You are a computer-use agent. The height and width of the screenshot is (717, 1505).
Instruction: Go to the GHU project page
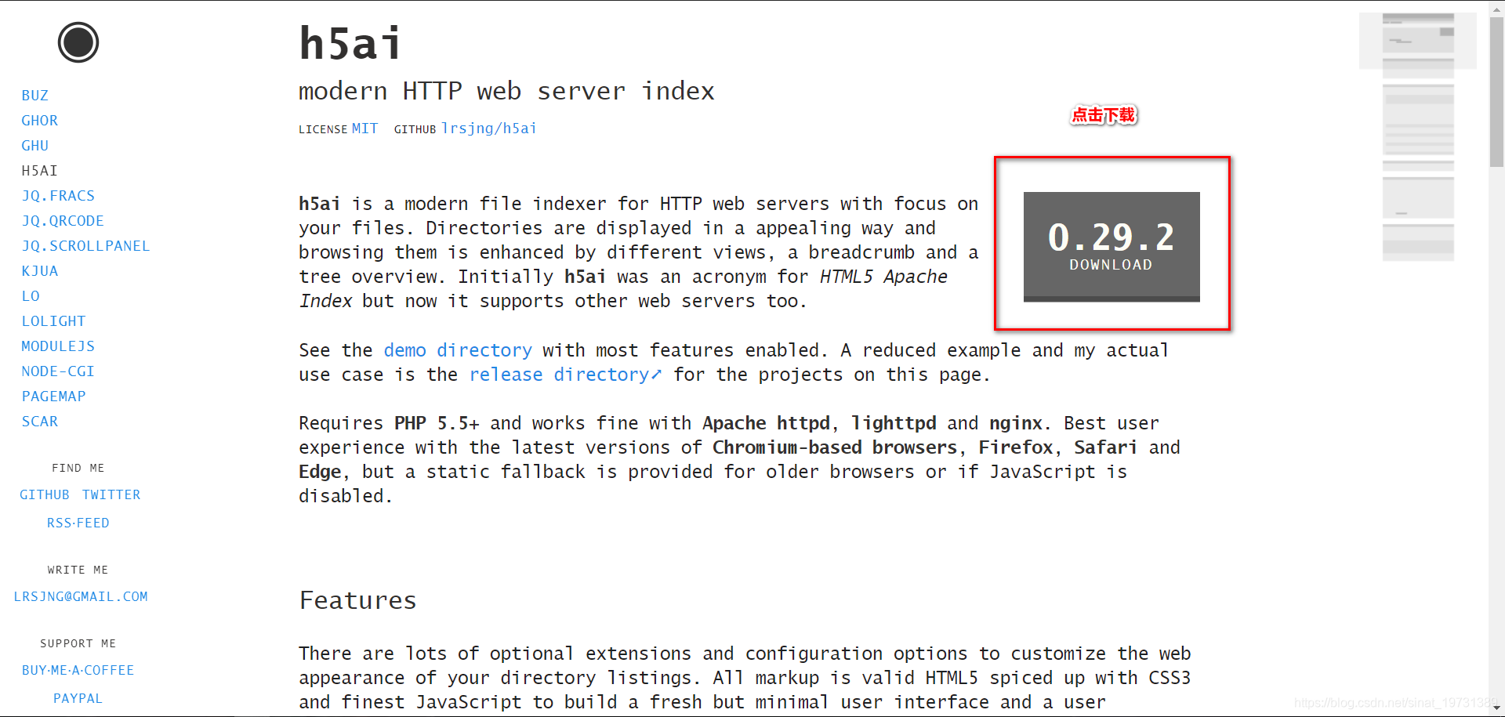click(35, 146)
